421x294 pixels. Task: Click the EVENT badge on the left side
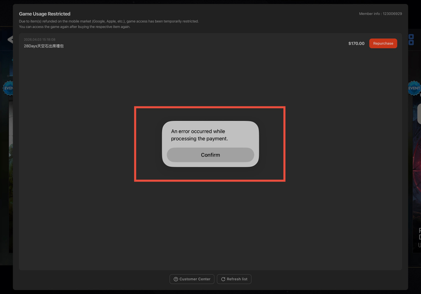click(x=7, y=88)
